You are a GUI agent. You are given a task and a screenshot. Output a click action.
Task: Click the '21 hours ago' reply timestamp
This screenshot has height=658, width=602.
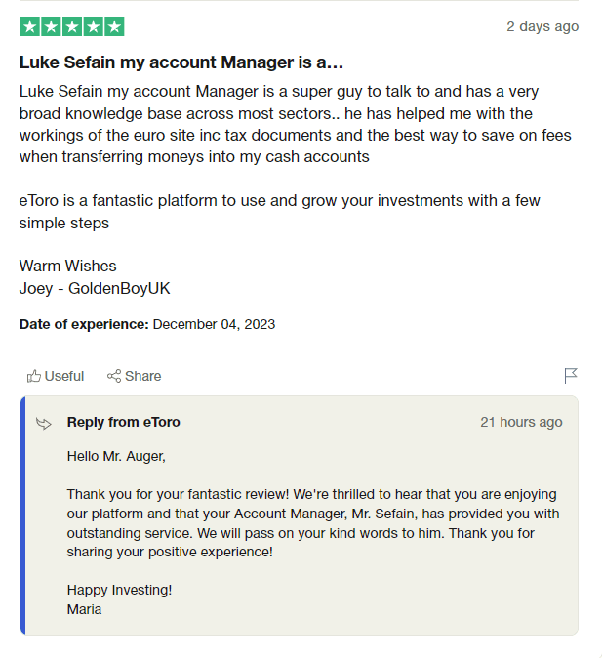tap(521, 422)
